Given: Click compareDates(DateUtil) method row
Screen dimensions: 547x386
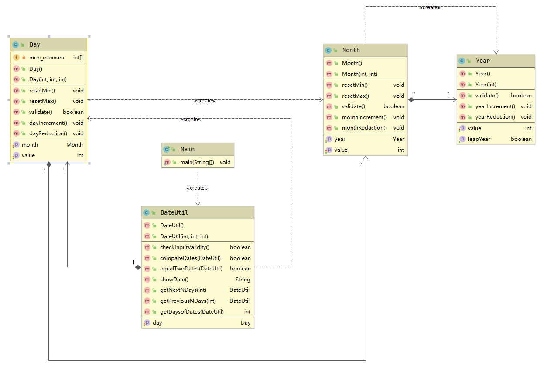Looking at the screenshot, I should (x=198, y=258).
